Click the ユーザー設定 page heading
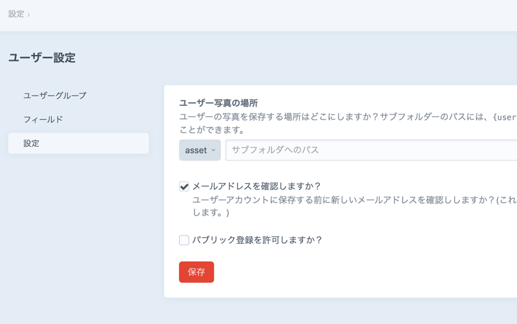Viewport: 517px width, 324px height. pyautogui.click(x=42, y=58)
